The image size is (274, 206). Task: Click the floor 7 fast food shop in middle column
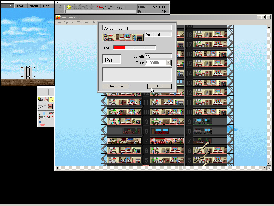click(167, 141)
